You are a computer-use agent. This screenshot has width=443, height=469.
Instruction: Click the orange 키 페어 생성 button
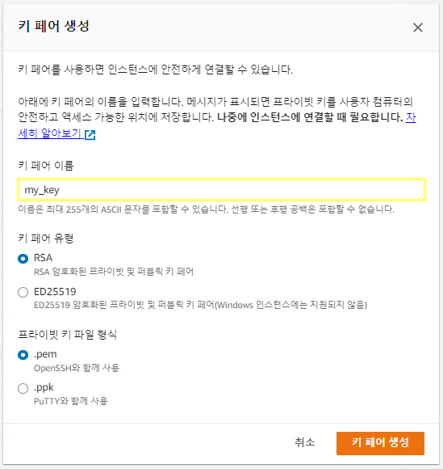pyautogui.click(x=380, y=443)
